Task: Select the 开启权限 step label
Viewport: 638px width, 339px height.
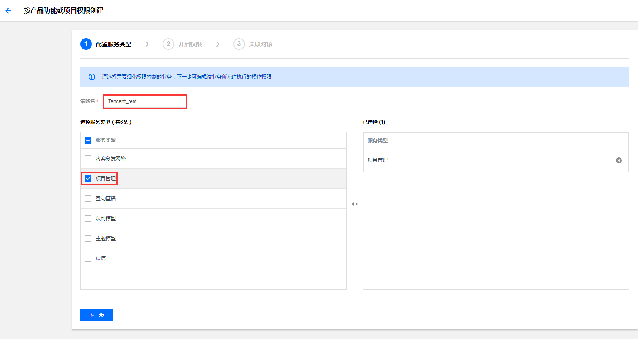Action: point(190,44)
